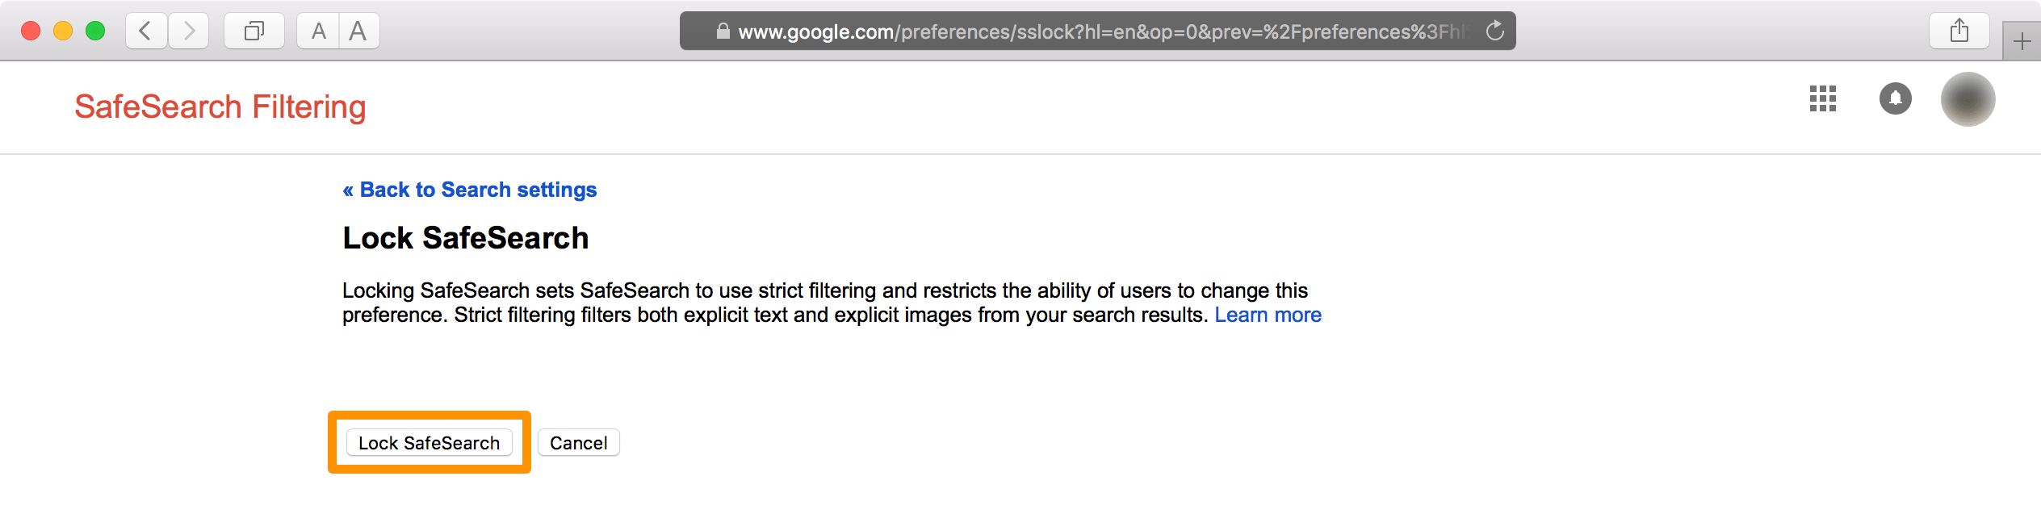
Task: Navigate back using the back arrow
Action: tap(145, 30)
